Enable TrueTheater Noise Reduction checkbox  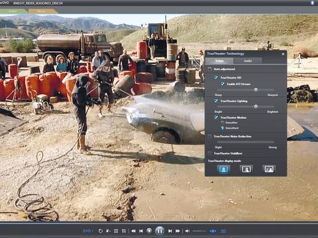(x=209, y=136)
